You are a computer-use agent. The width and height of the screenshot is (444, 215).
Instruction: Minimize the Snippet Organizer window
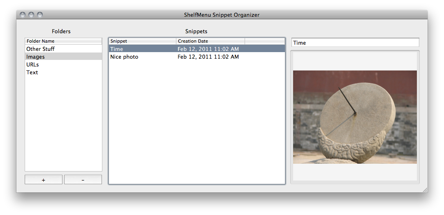tap(31, 15)
